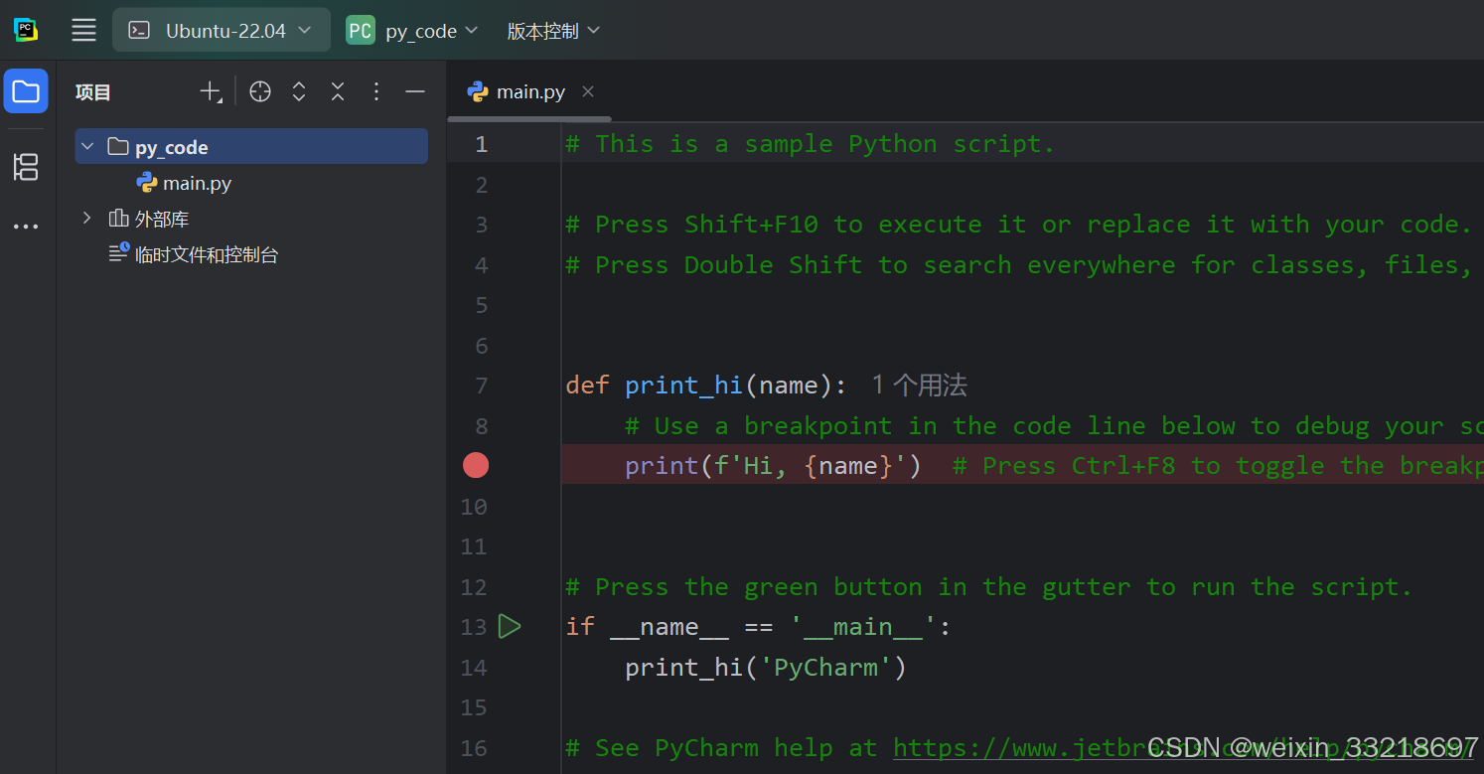
Task: Click the 'Press Shift+F10 to execute' comment
Action: pyautogui.click(x=1018, y=225)
